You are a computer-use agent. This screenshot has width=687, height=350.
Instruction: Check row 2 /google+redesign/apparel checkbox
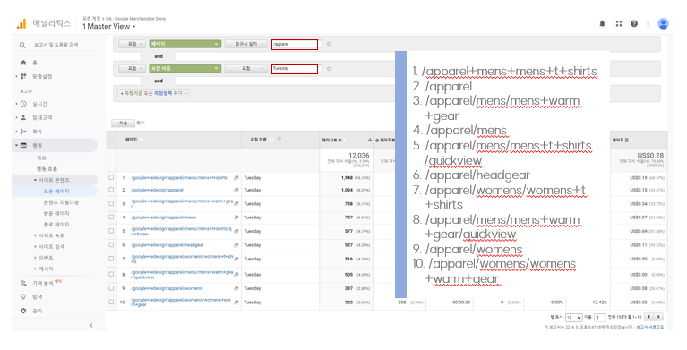click(111, 190)
